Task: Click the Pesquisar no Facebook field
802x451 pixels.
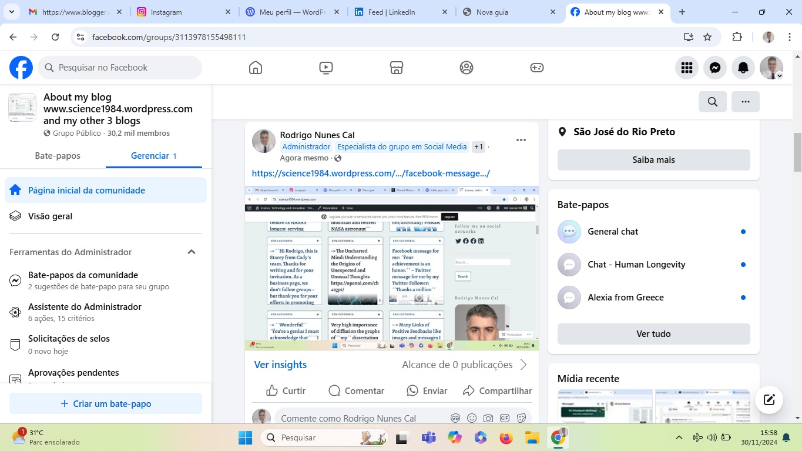Action: pos(120,68)
